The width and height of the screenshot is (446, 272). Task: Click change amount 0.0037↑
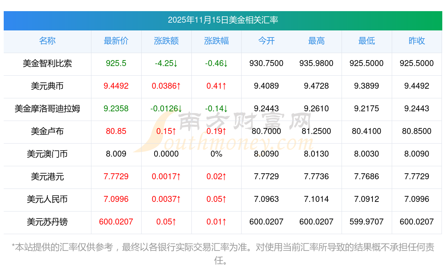(166, 199)
